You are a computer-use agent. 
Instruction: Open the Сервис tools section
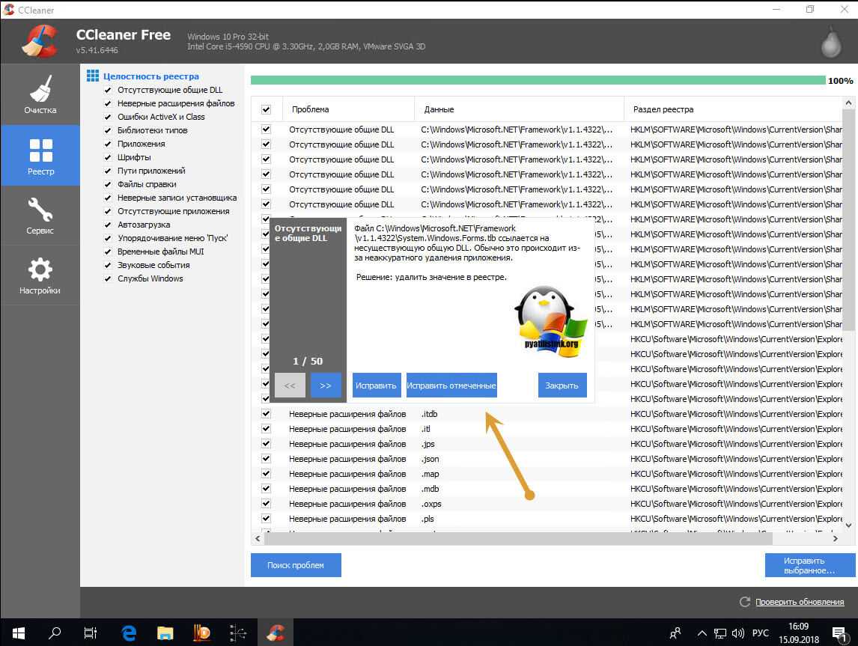coord(40,216)
